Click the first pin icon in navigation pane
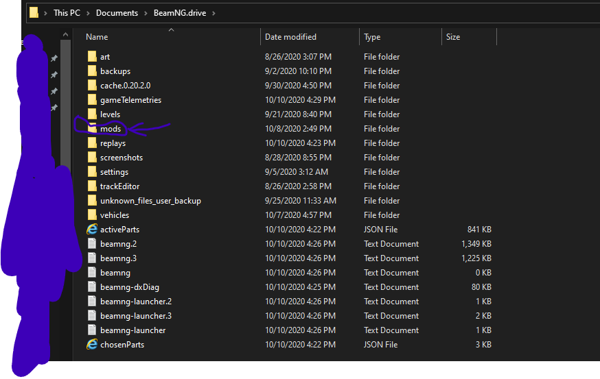 click(x=54, y=58)
